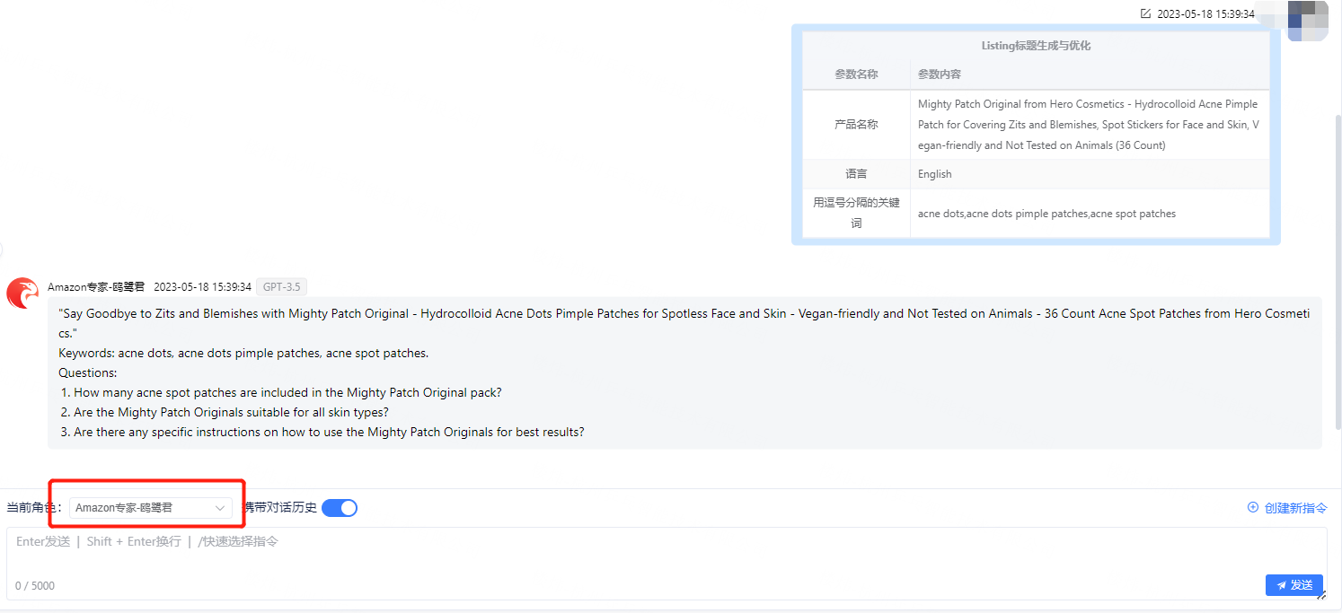
Task: Click the 语言 row label
Action: (x=856, y=174)
